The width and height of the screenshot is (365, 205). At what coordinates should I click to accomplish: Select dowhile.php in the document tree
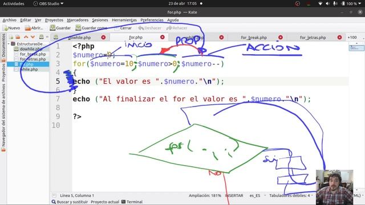(x=31, y=49)
